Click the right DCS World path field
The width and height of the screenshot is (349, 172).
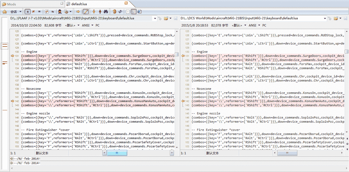[x=252, y=18]
